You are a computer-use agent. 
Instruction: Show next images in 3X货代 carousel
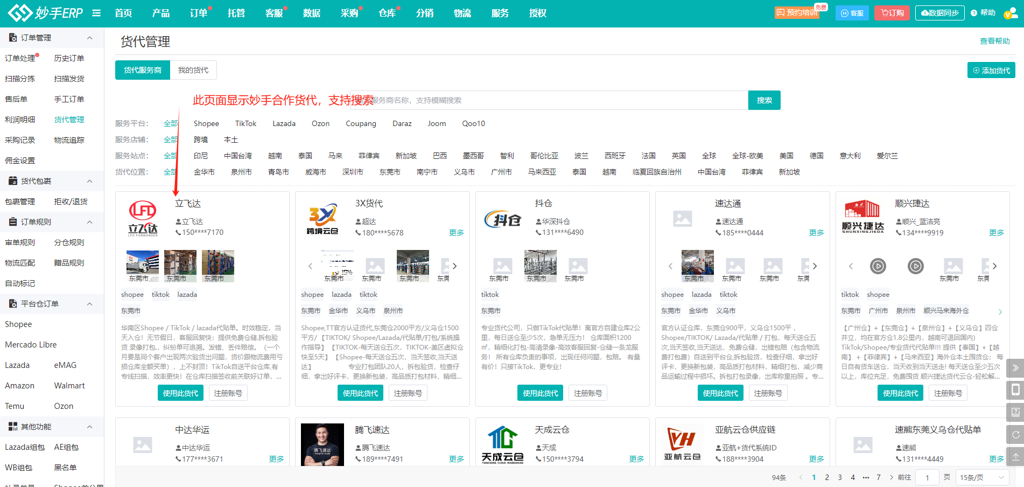click(455, 266)
